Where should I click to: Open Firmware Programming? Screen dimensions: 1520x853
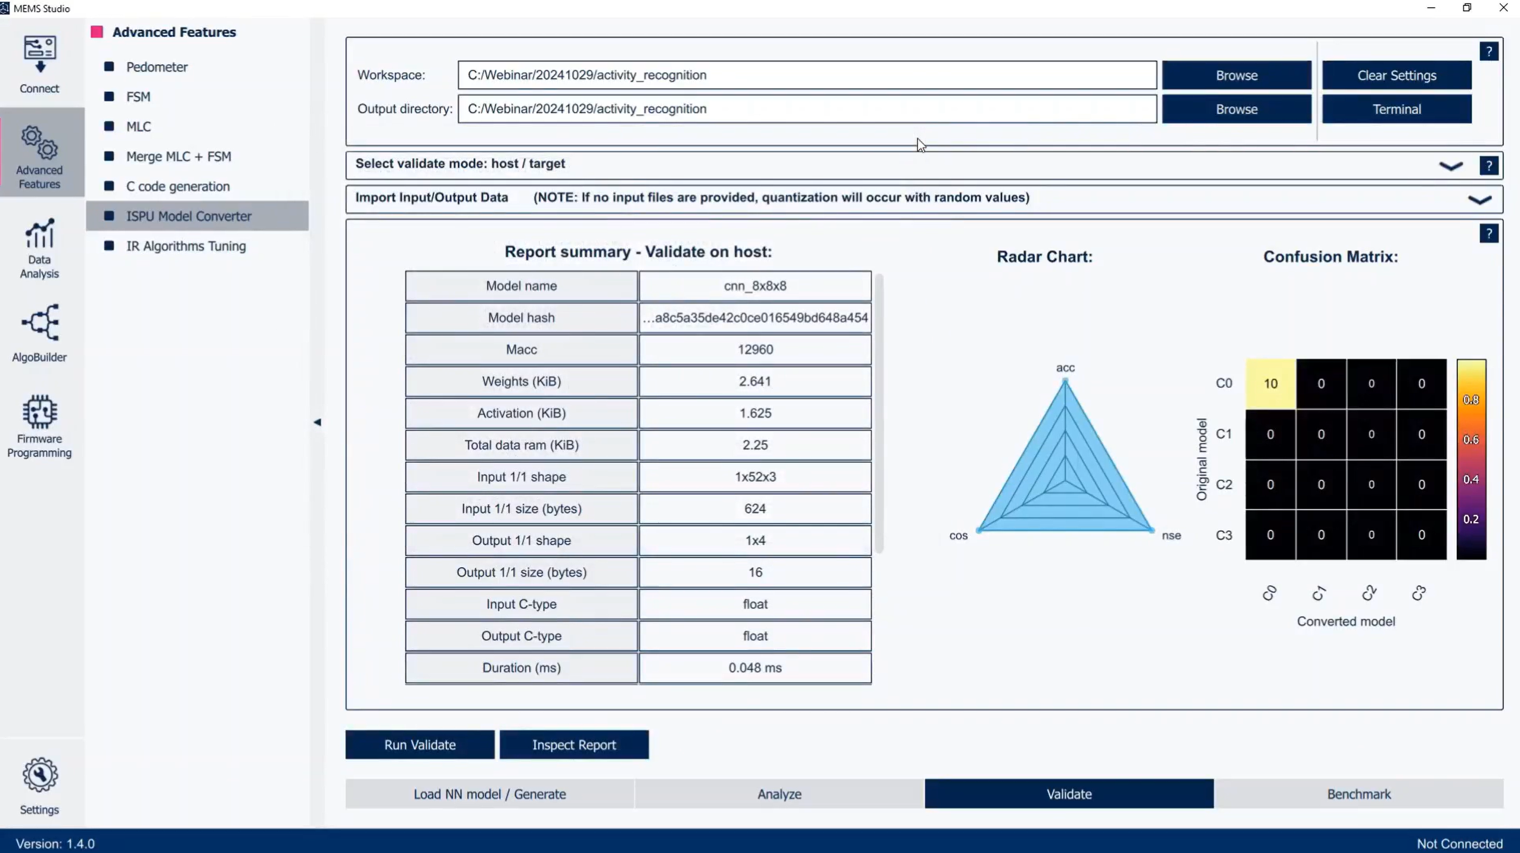[x=39, y=425]
